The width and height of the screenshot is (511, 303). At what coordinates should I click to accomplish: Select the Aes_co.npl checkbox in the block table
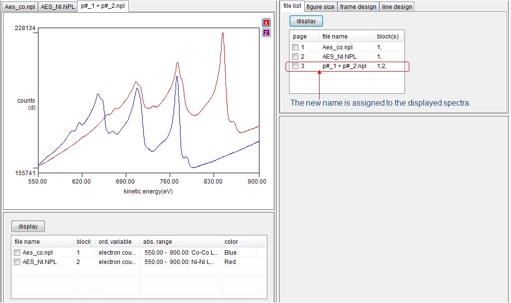tap(17, 252)
